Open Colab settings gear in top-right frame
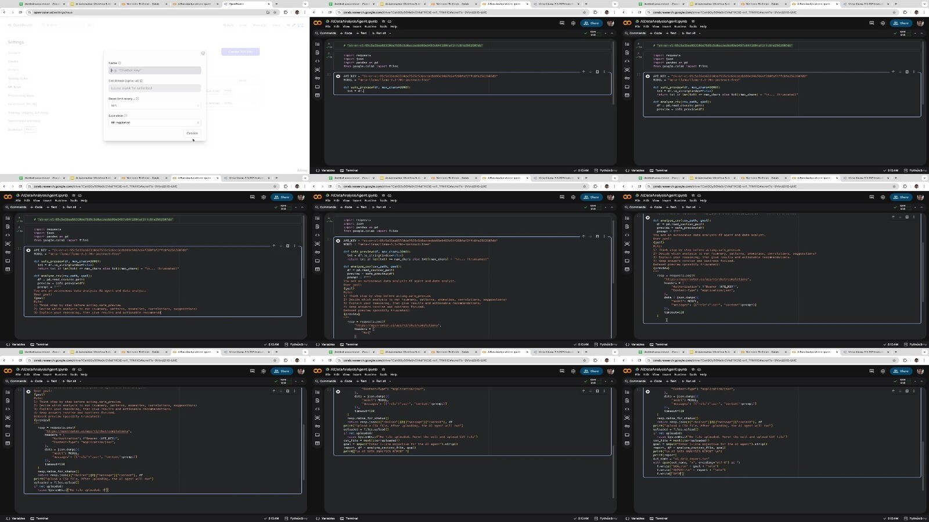This screenshot has height=522, width=929. tap(883, 23)
